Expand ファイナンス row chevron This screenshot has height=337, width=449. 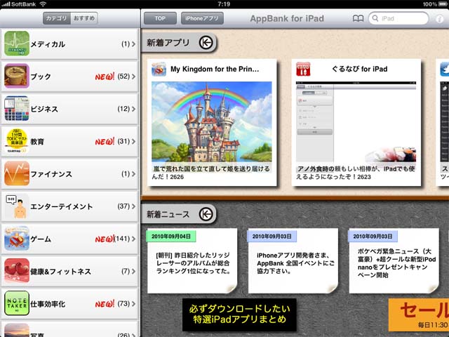pos(134,173)
